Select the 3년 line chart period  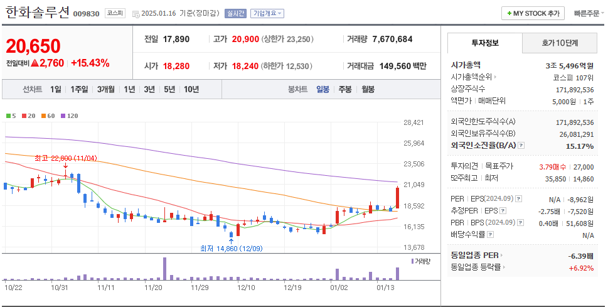(x=149, y=89)
